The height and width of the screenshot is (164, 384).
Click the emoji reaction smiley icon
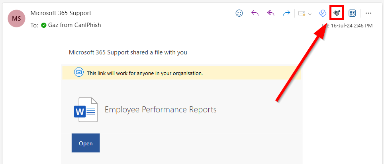(x=239, y=13)
